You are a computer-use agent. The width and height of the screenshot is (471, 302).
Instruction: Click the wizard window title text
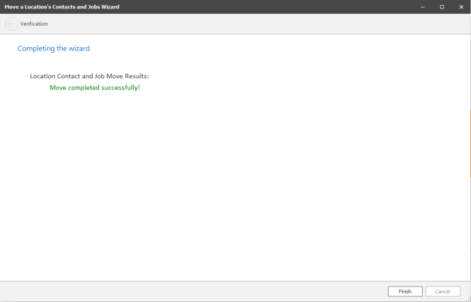click(62, 7)
